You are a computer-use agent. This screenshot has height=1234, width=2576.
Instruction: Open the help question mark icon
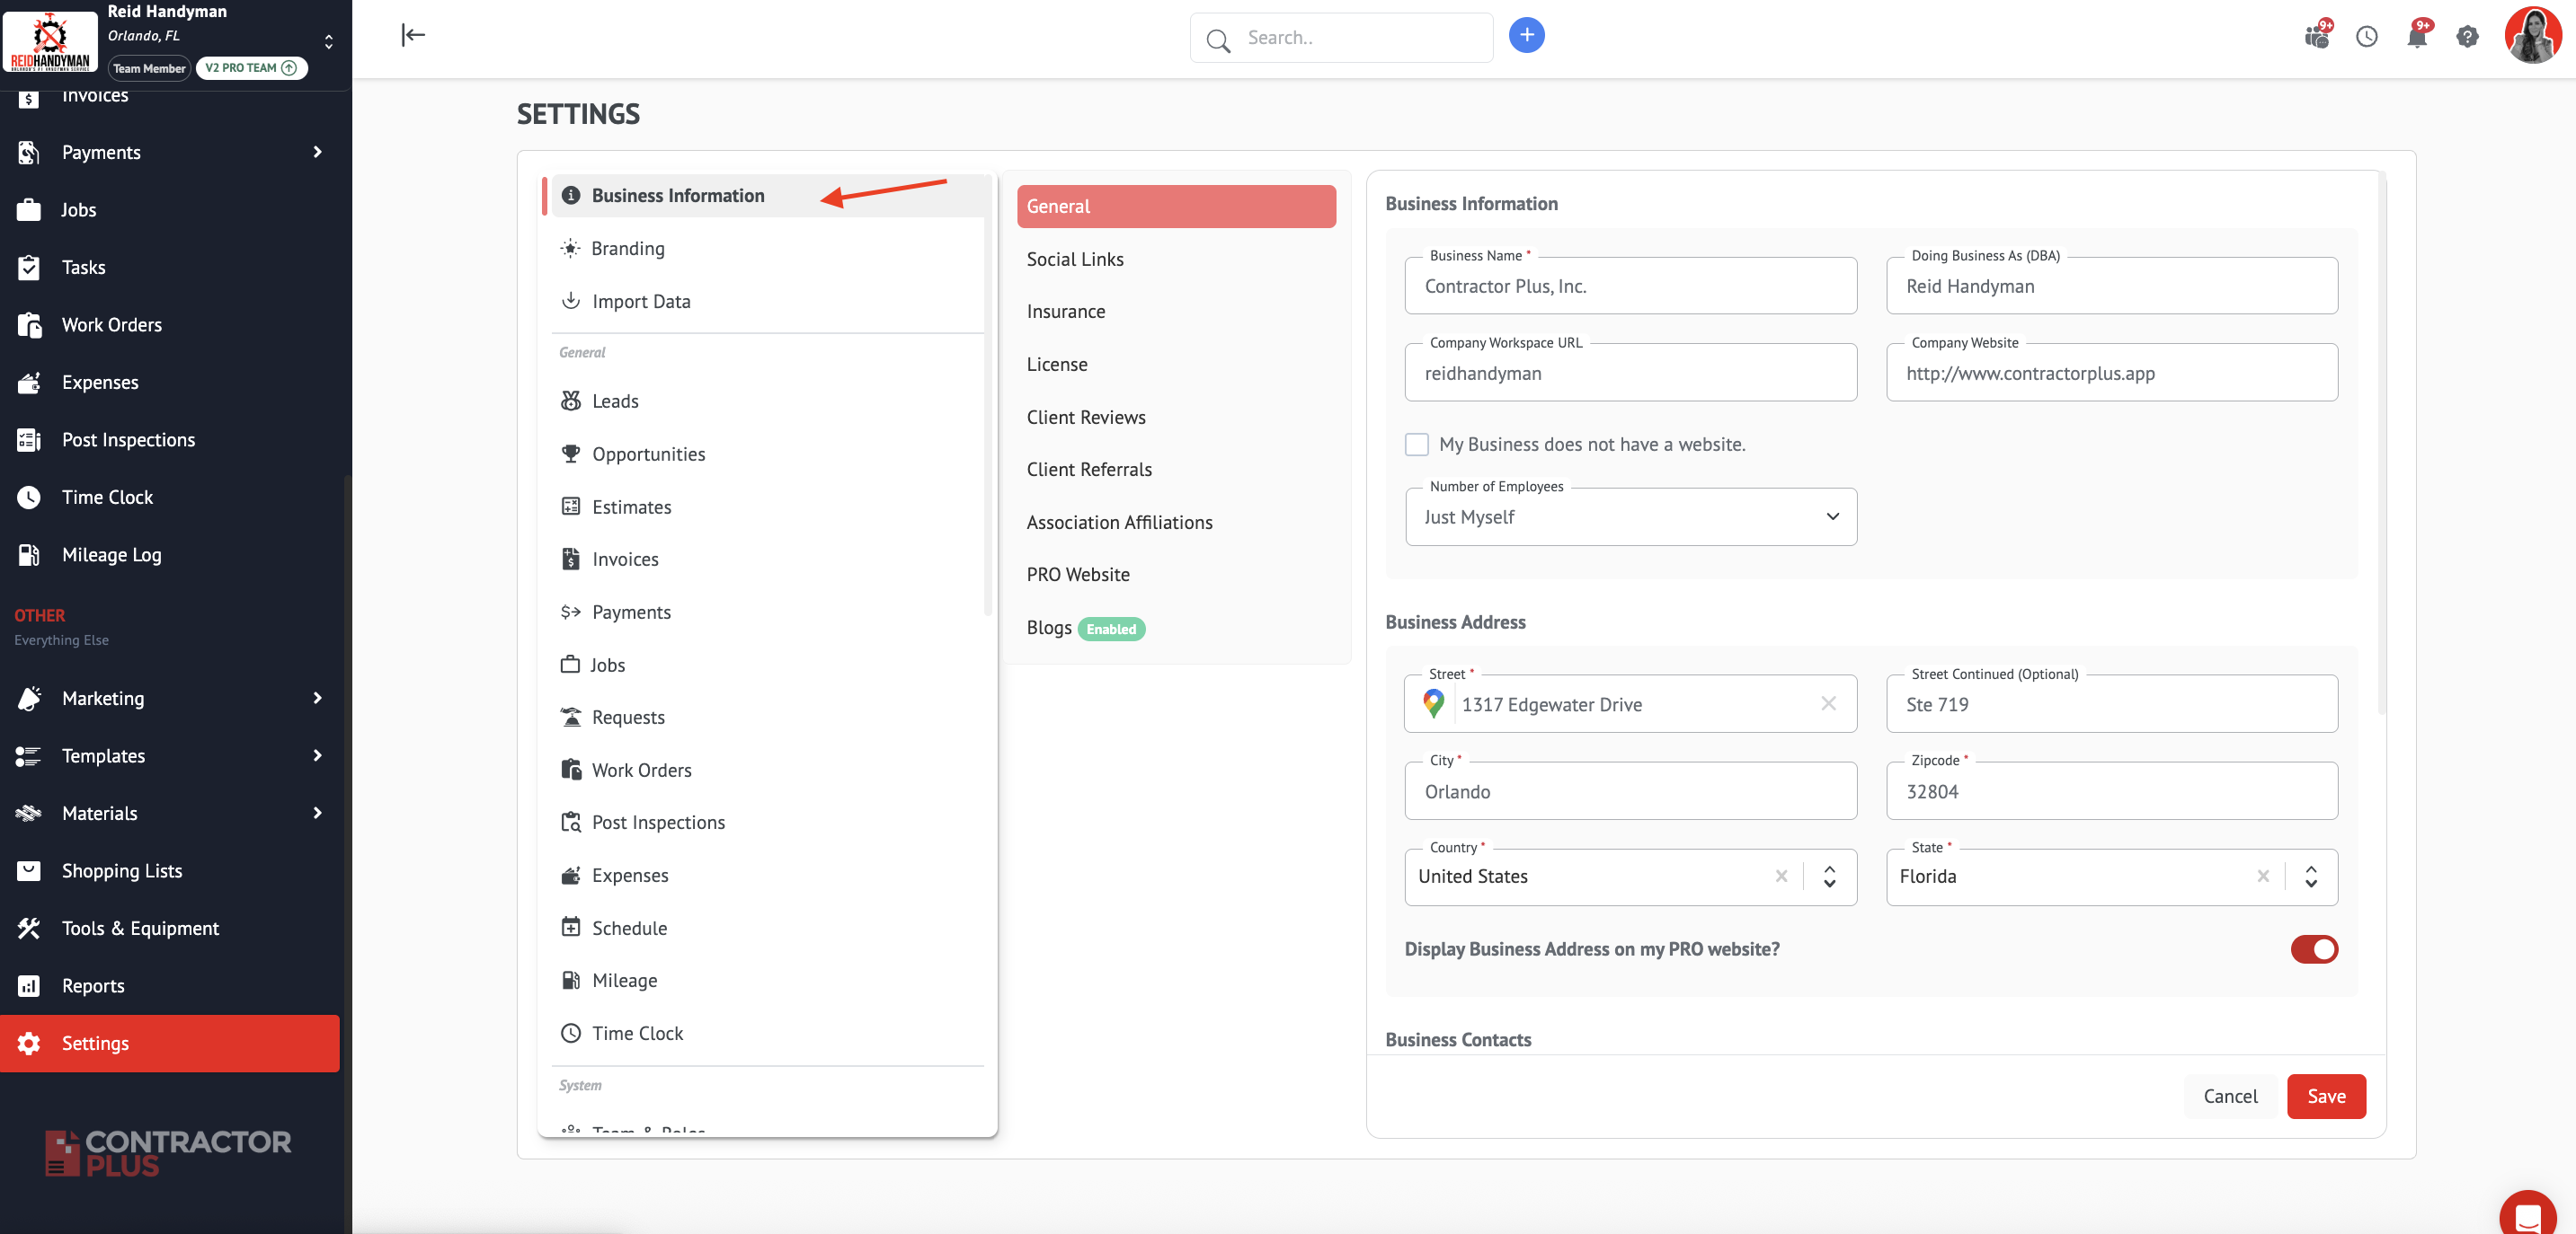pos(2467,37)
